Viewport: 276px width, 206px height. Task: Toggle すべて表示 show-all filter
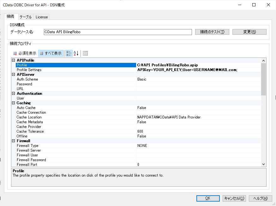51,53
